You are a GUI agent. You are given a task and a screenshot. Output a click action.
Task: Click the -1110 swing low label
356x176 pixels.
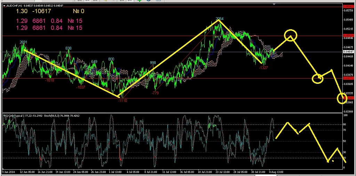(122, 101)
